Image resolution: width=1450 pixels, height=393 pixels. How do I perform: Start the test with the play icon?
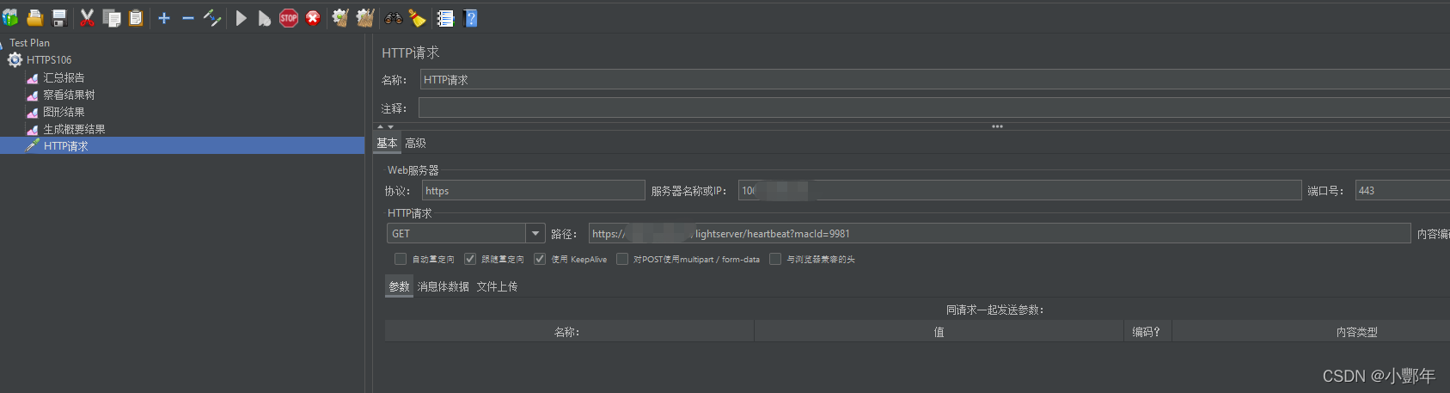pos(242,18)
